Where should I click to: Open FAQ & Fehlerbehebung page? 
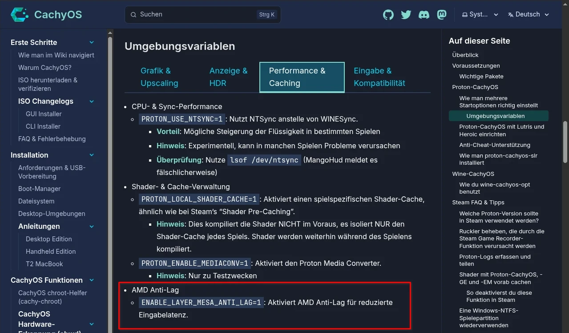tap(52, 139)
